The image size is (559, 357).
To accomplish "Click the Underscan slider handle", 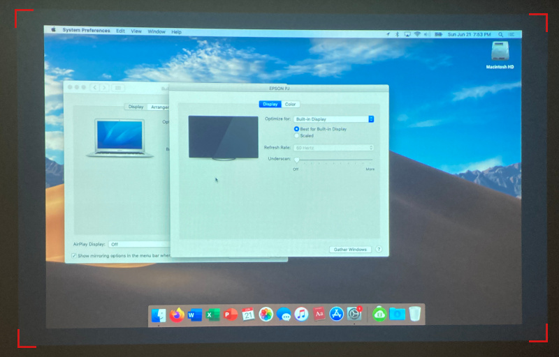I will 296,160.
